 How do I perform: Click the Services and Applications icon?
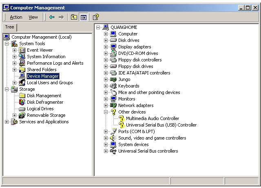pos(14,122)
